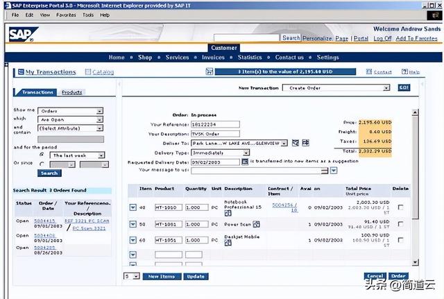Check Delete box for item 40

400,207
